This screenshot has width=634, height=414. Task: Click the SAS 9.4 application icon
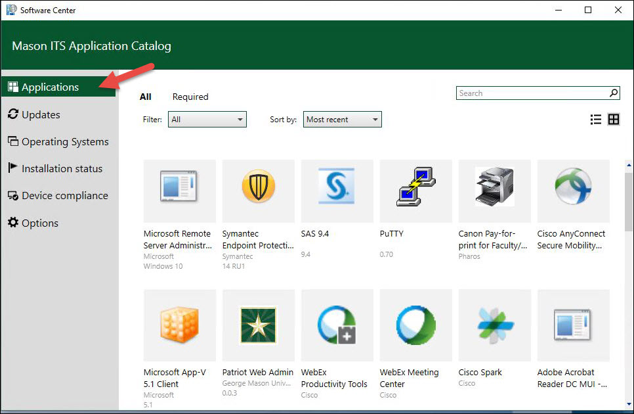point(337,191)
